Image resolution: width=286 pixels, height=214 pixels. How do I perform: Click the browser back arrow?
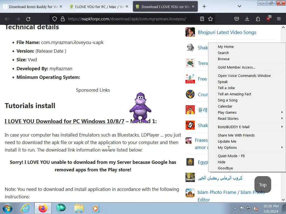(7, 19)
